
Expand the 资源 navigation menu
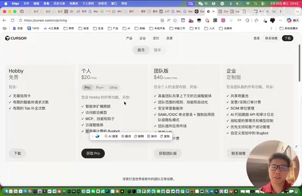(x=170, y=38)
